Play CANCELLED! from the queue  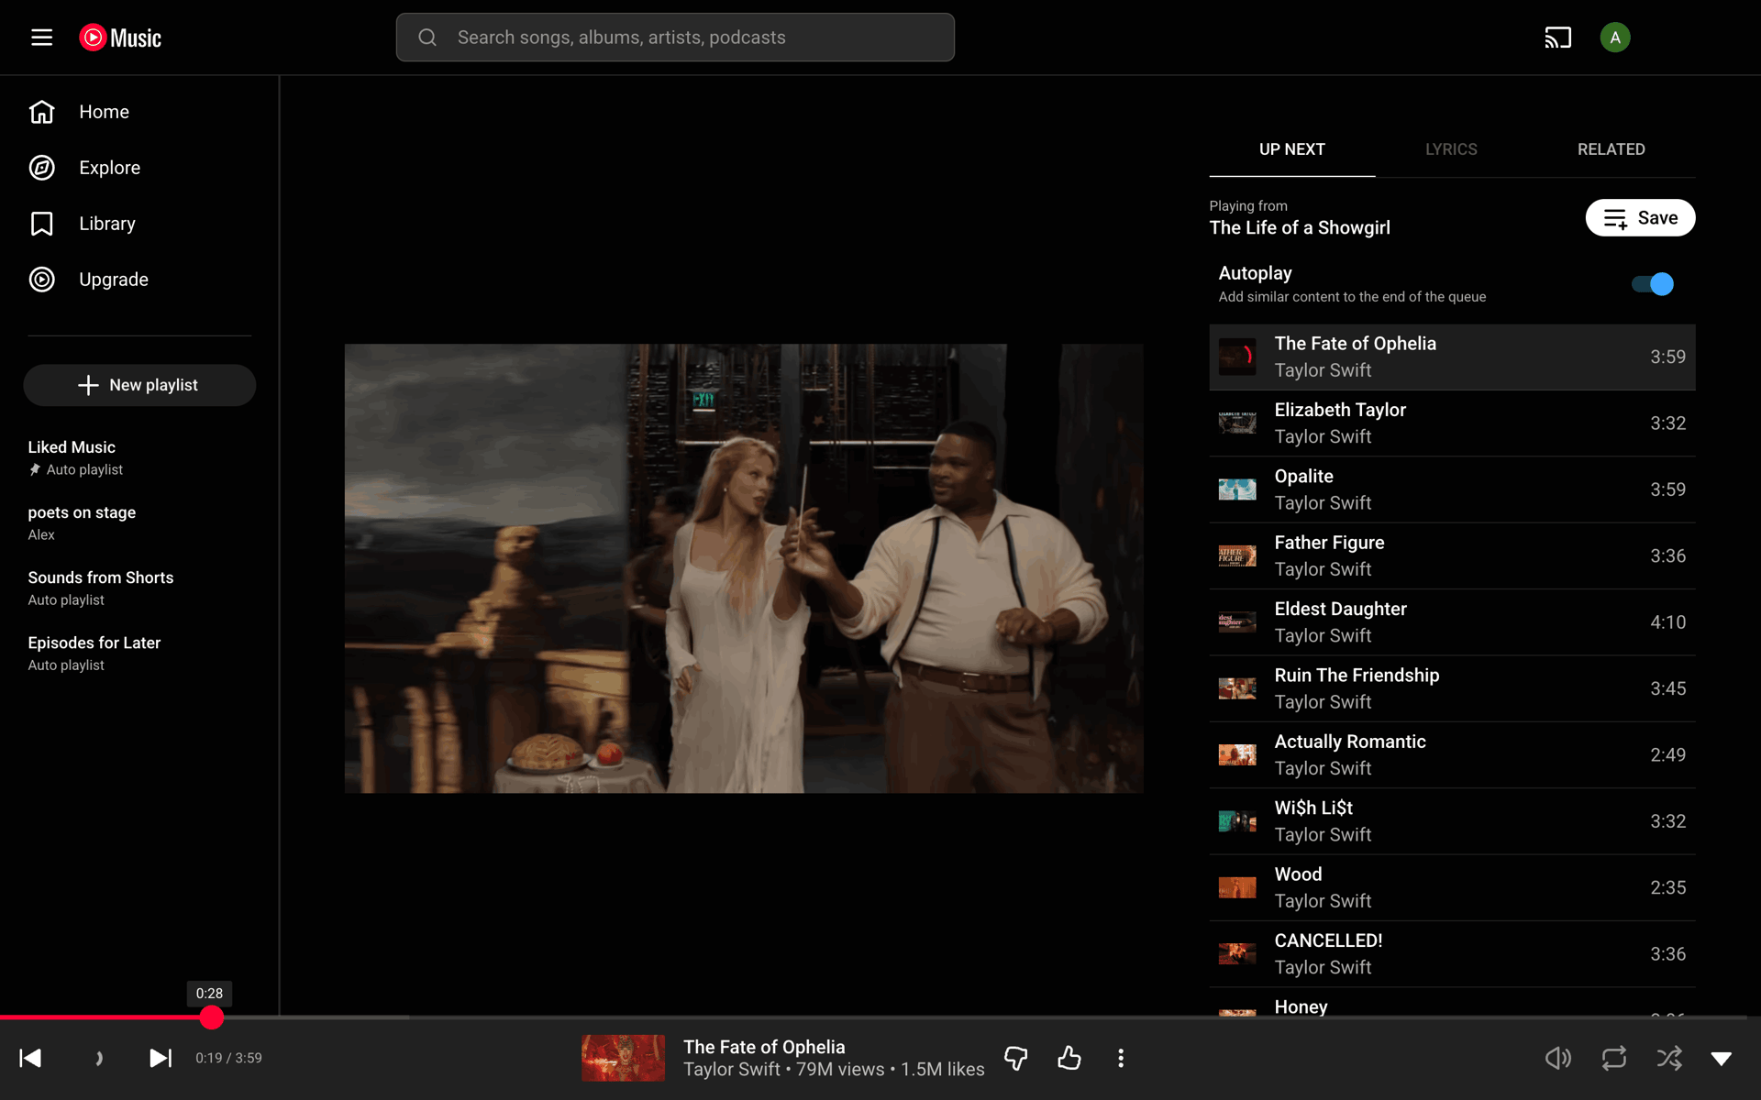coord(1452,954)
